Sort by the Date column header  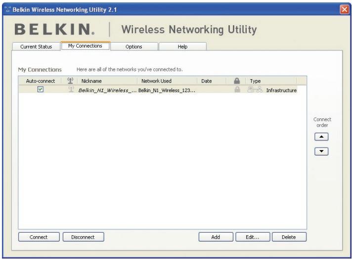pyautogui.click(x=212, y=81)
